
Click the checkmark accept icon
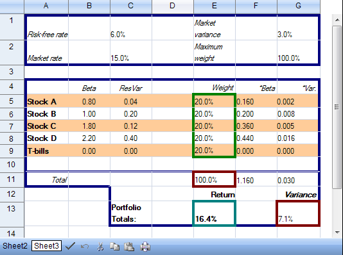click(70, 246)
